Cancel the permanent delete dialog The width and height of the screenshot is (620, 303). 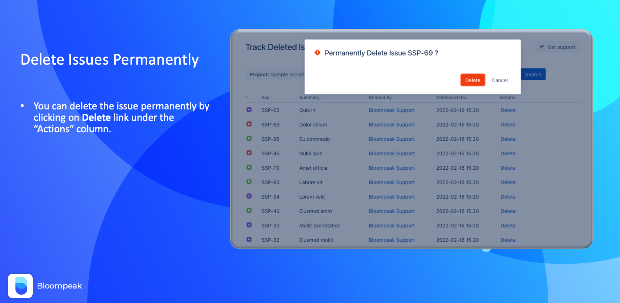click(500, 80)
